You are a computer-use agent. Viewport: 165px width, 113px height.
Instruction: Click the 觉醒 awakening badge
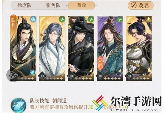click(101, 63)
